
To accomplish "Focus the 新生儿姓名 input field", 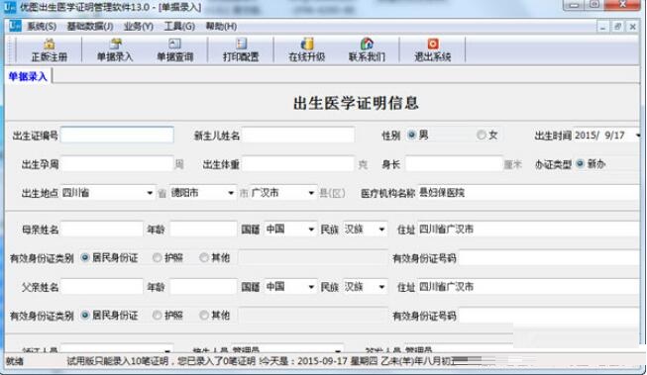I will coord(297,135).
